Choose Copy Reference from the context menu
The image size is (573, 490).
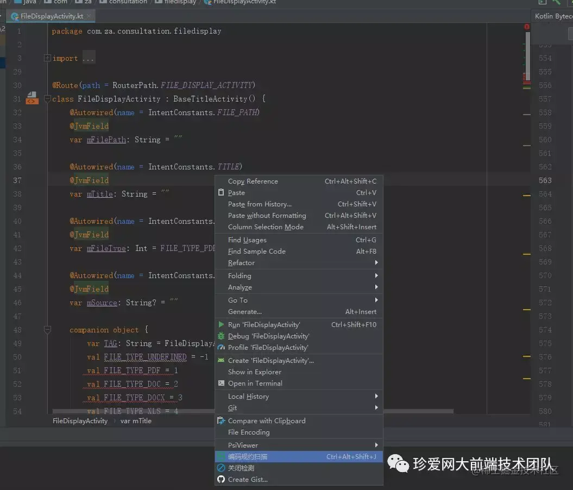[299, 181]
